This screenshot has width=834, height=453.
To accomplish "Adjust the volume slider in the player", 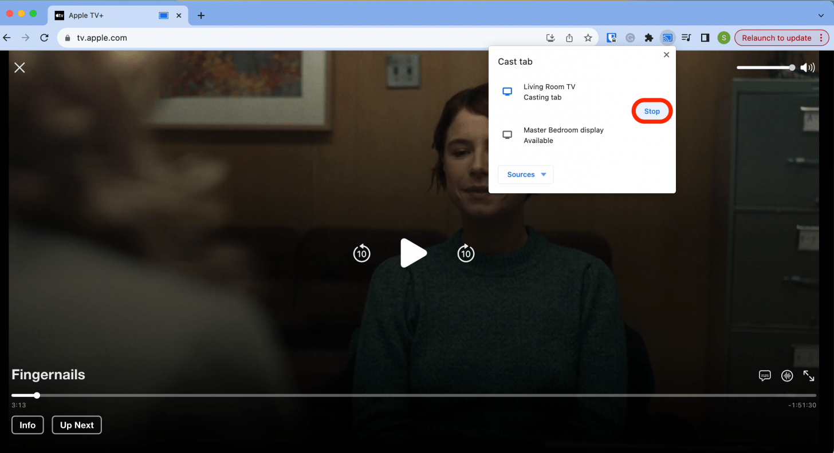I will click(765, 67).
